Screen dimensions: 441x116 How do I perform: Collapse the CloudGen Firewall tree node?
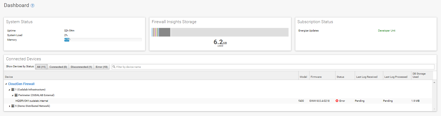(x=6, y=84)
